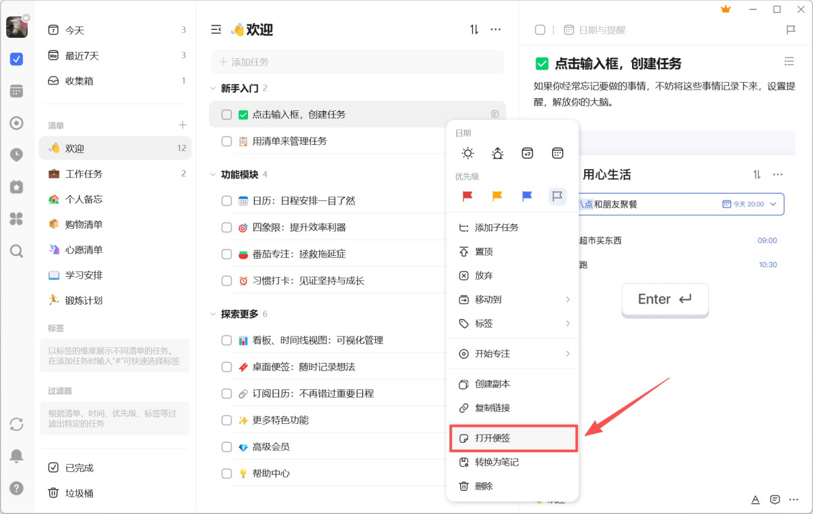The image size is (813, 514).
Task: Open the help question mark icon
Action: 16,488
